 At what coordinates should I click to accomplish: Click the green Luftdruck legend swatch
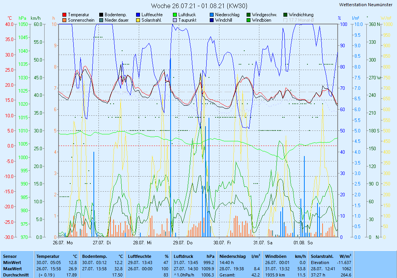175,15
